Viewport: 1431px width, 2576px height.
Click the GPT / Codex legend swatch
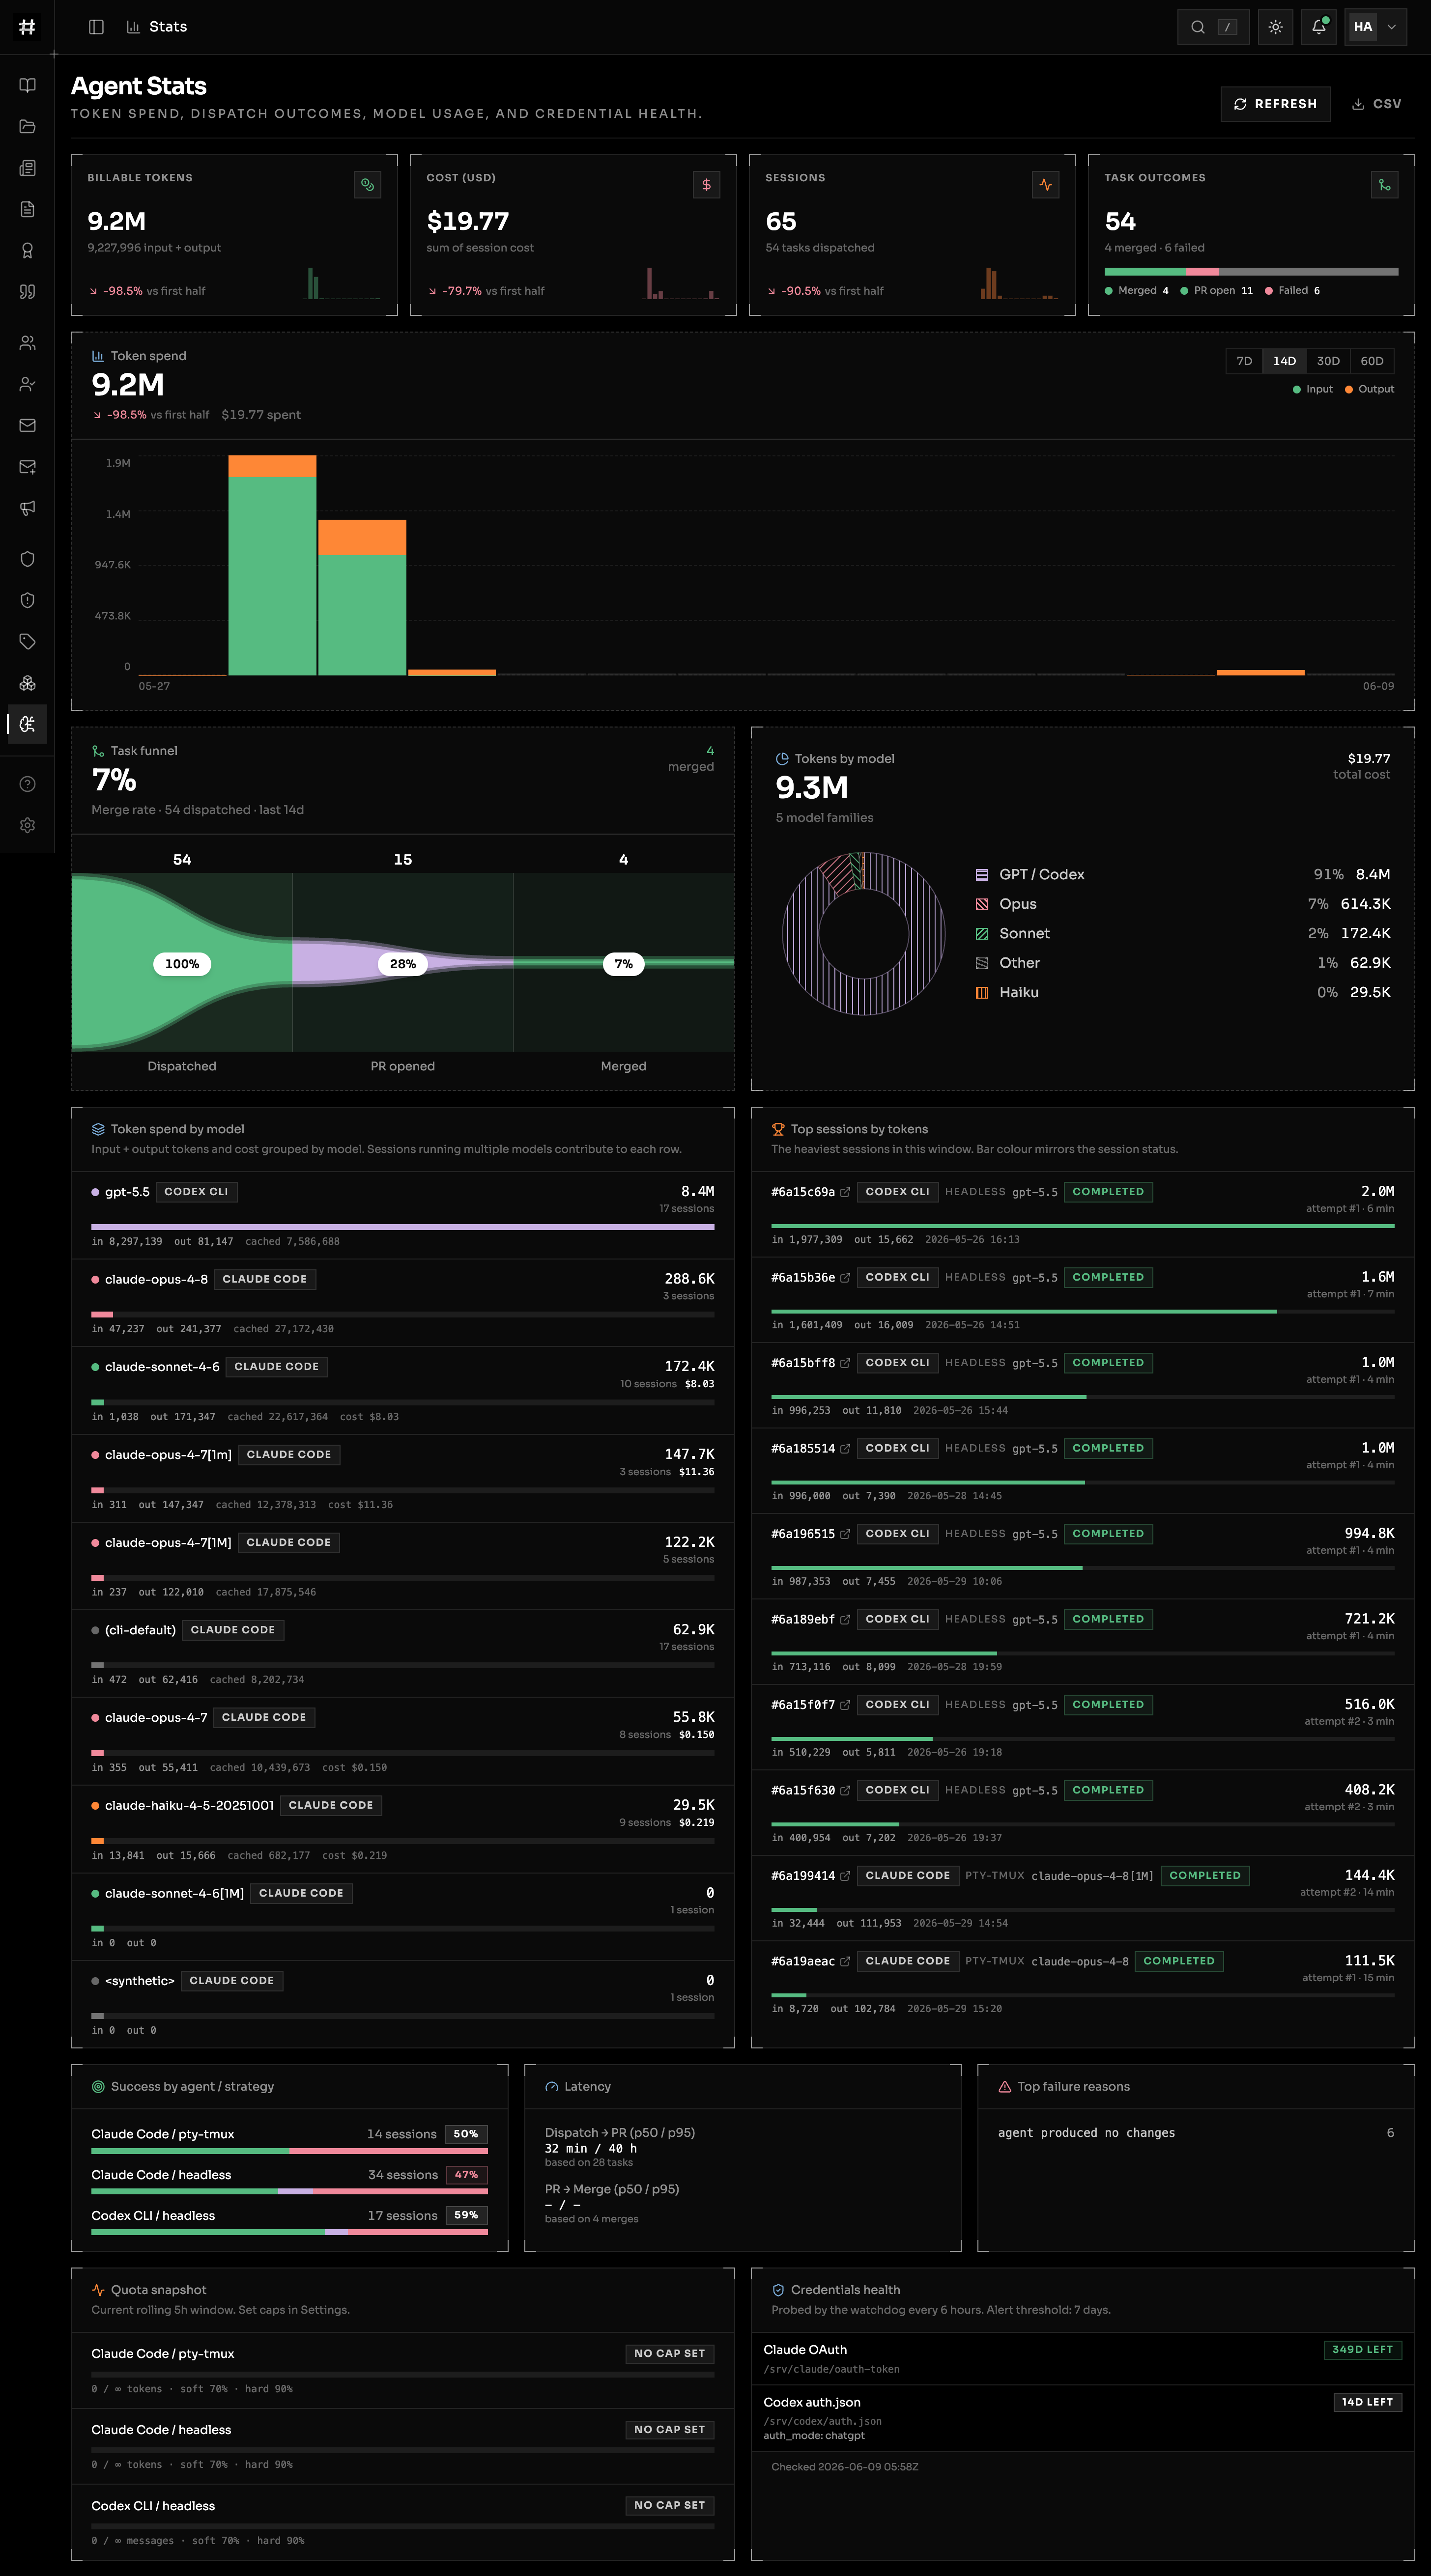[982, 875]
